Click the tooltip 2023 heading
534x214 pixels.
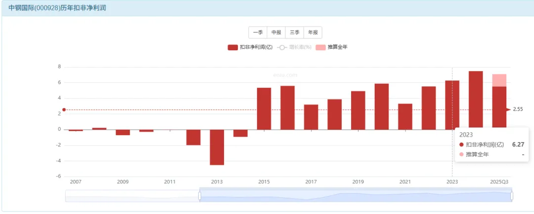click(x=466, y=135)
